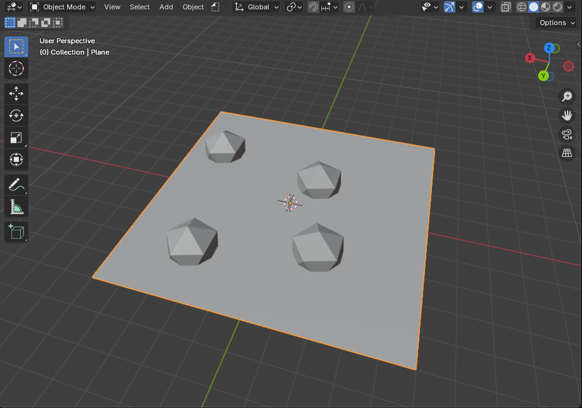582x408 pixels.
Task: Switch to material preview shading
Action: pyautogui.click(x=546, y=7)
